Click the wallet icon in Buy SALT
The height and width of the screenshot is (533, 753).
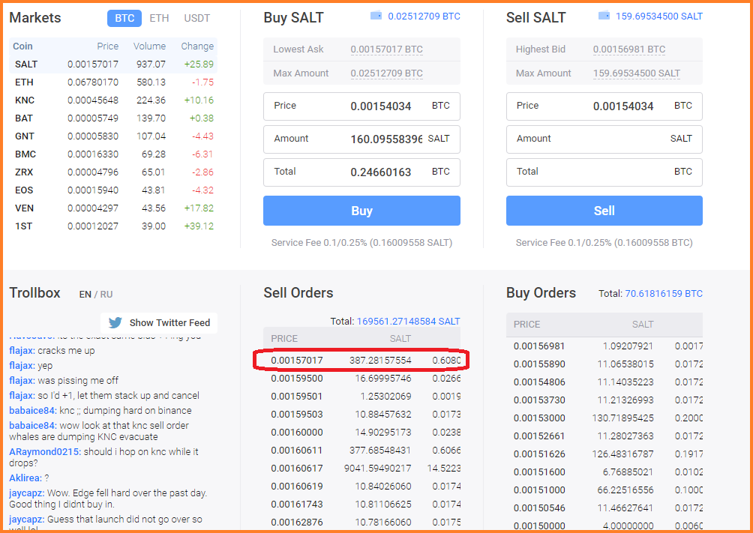tap(376, 16)
